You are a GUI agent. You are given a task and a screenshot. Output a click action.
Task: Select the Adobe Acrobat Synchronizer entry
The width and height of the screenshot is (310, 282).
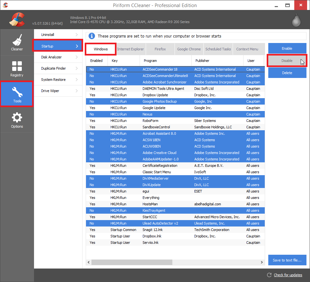pos(175,82)
